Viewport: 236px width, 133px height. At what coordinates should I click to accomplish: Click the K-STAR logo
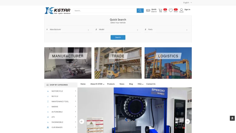(x=58, y=11)
